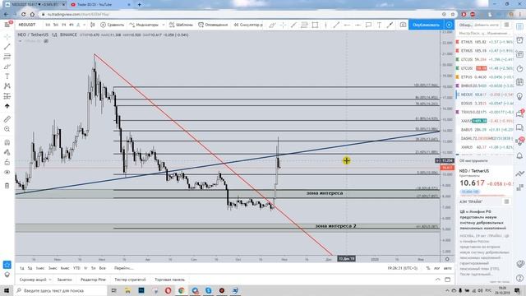This screenshot has width=526, height=296.
Task: Click the Сравнить compare button
Action: tap(113, 25)
